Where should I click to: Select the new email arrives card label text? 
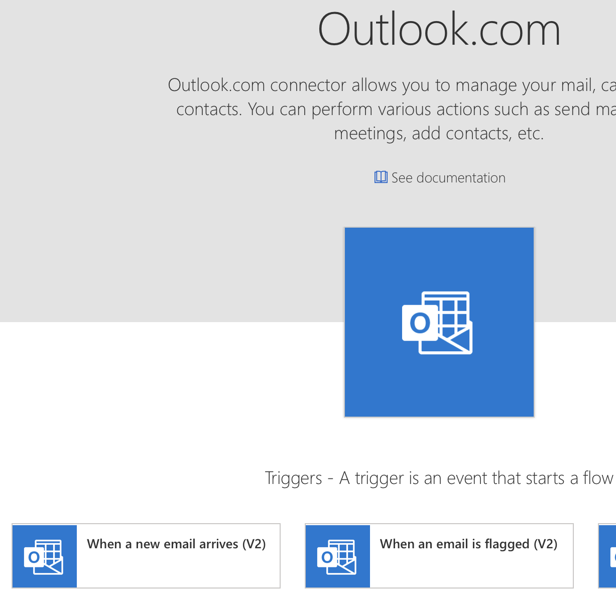coord(176,544)
